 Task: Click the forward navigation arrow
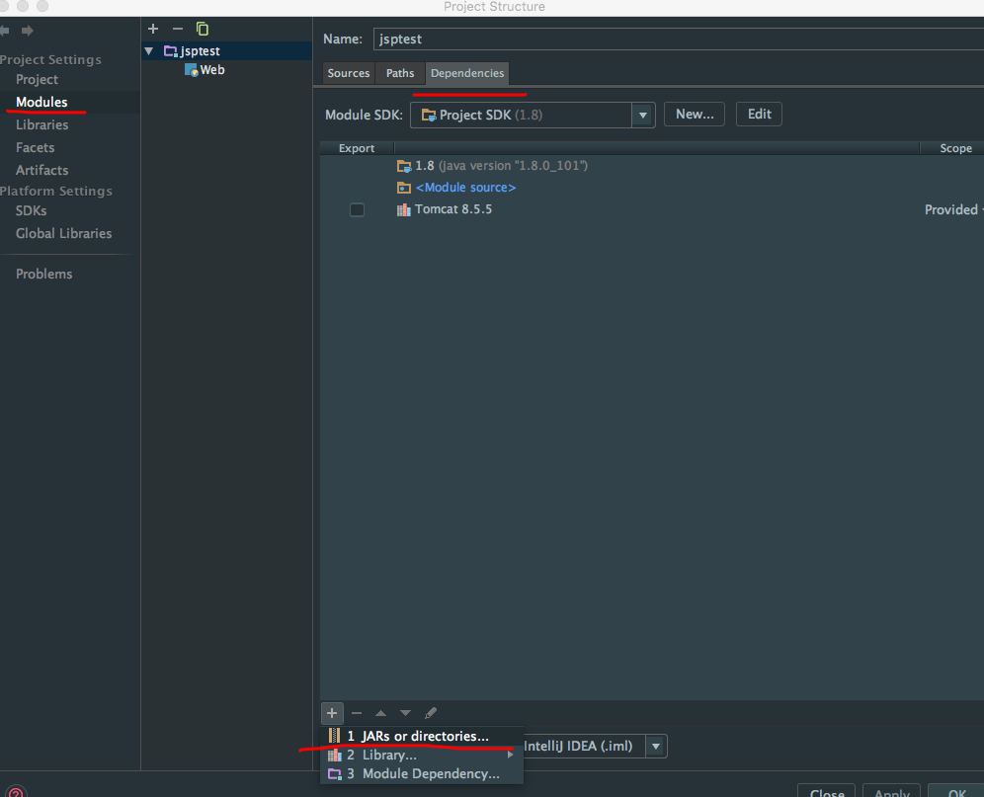tap(27, 31)
